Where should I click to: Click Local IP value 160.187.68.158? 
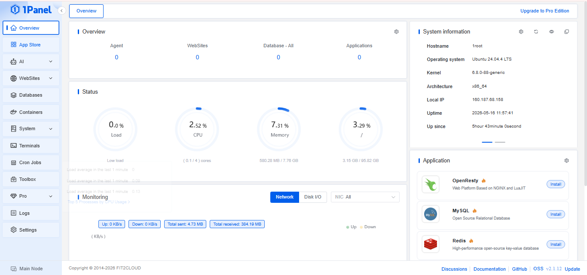pos(487,100)
